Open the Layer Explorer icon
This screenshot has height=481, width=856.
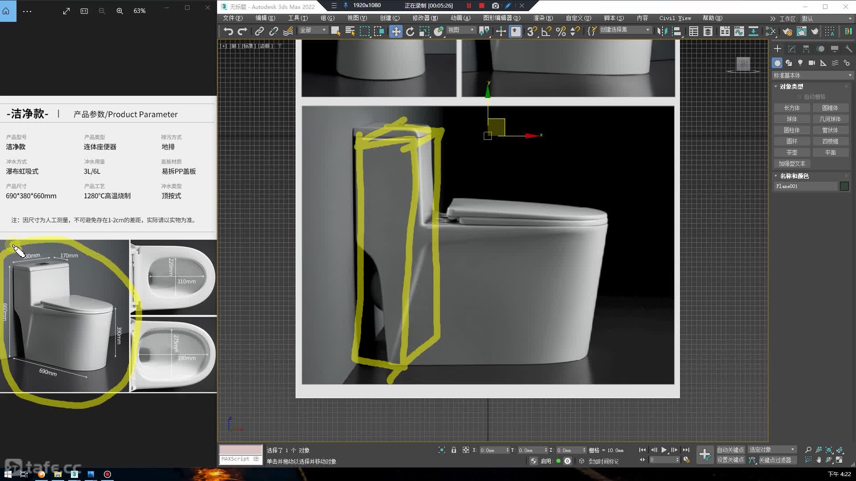708,31
